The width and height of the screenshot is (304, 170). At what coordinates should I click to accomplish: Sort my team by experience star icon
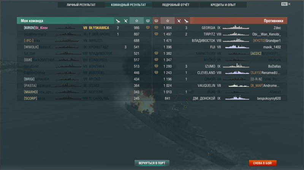[137, 21]
